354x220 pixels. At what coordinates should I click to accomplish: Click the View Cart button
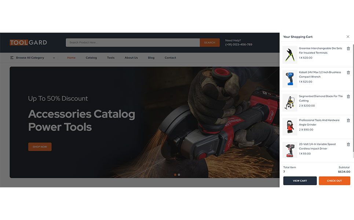tap(300, 181)
